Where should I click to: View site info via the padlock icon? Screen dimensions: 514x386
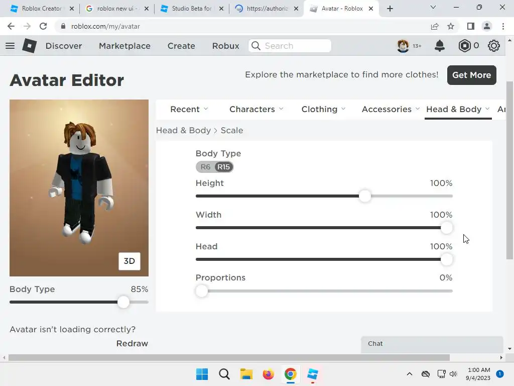(x=63, y=26)
